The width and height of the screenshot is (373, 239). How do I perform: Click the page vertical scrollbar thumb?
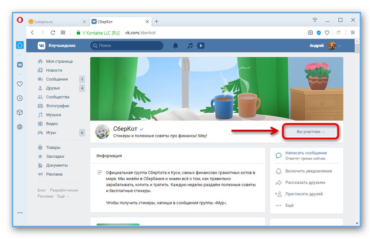coord(357,48)
